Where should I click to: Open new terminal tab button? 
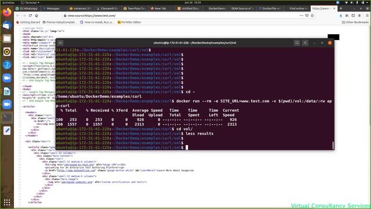60,43
